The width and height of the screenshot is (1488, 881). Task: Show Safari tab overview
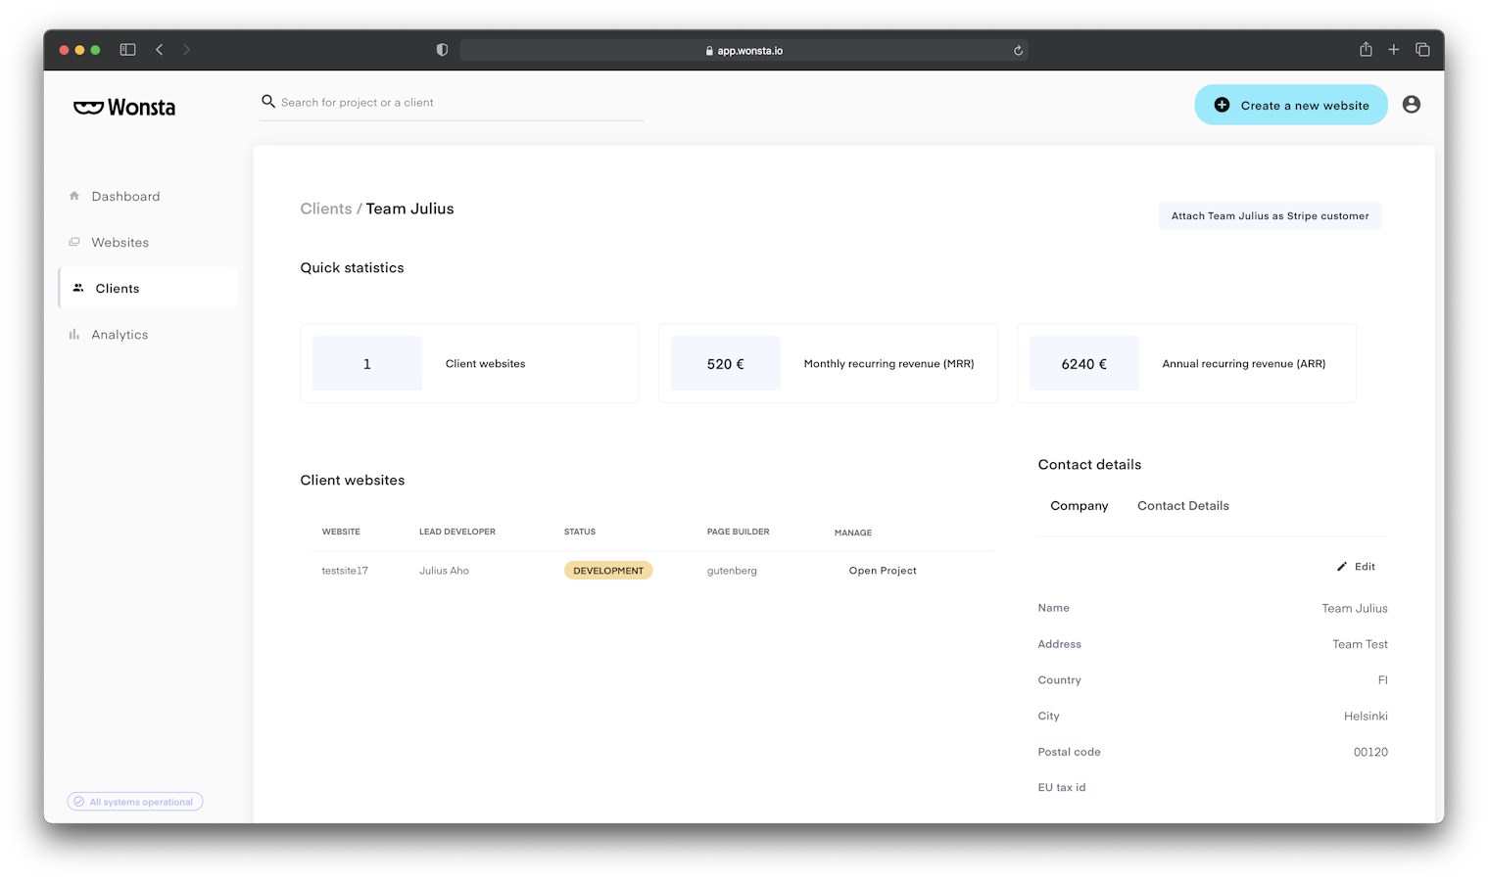pyautogui.click(x=1422, y=50)
